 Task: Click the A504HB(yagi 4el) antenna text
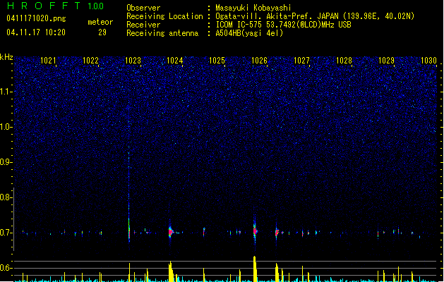[x=249, y=33]
